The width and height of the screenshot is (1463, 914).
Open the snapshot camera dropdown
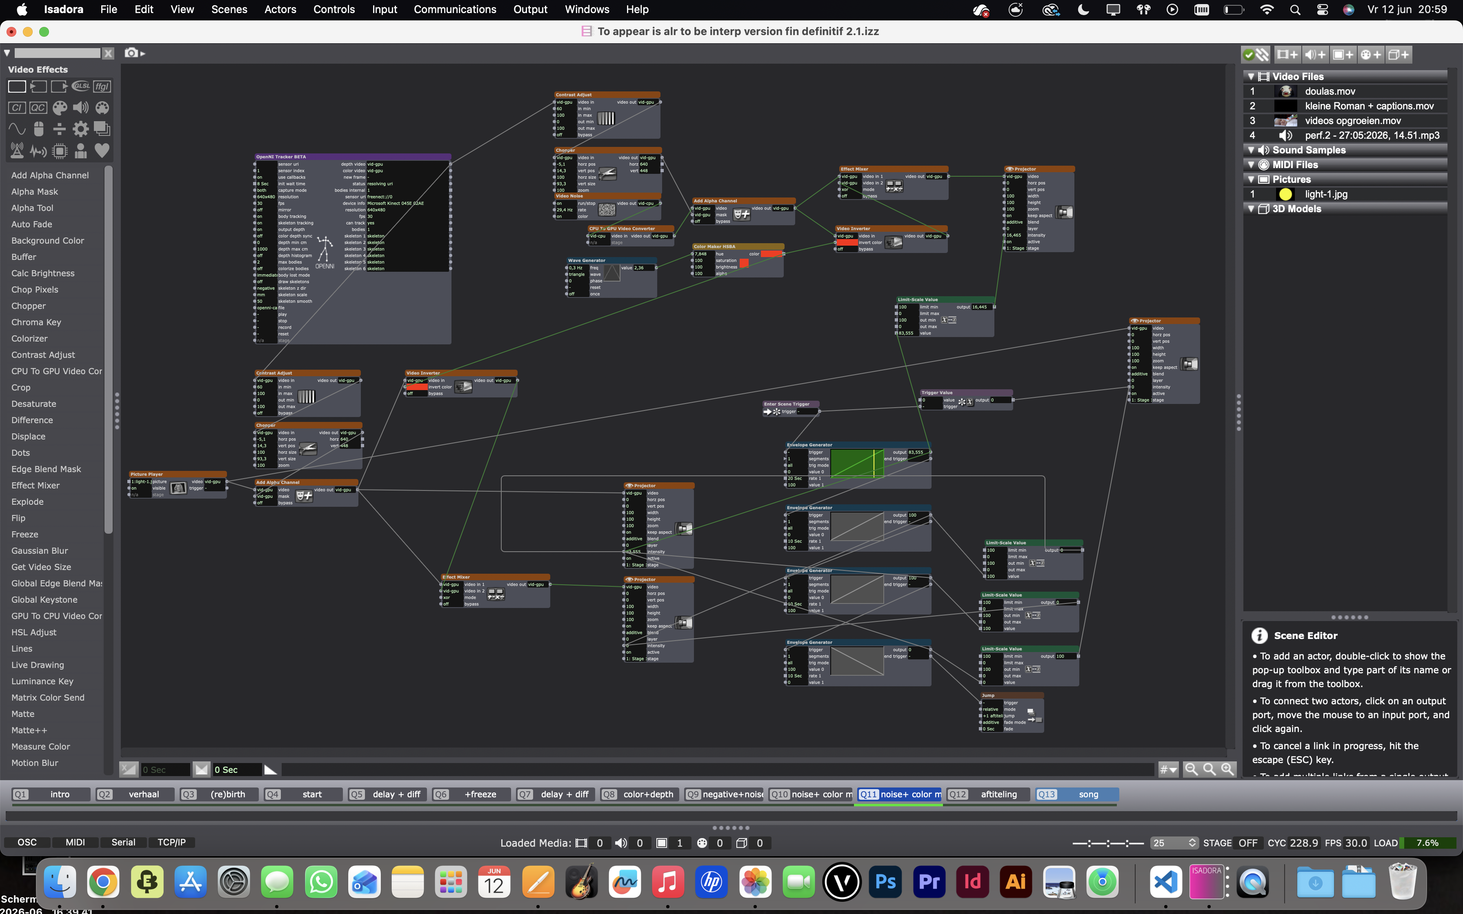[135, 53]
